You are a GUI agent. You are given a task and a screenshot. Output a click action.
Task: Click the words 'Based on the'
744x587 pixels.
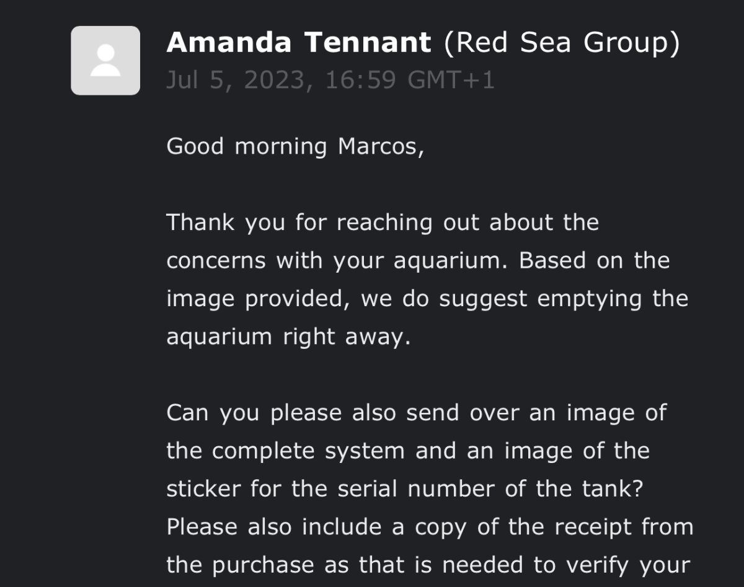coord(594,260)
